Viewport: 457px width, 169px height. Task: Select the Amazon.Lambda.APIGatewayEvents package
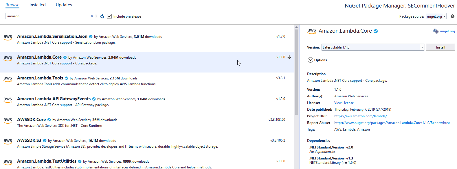point(147,104)
